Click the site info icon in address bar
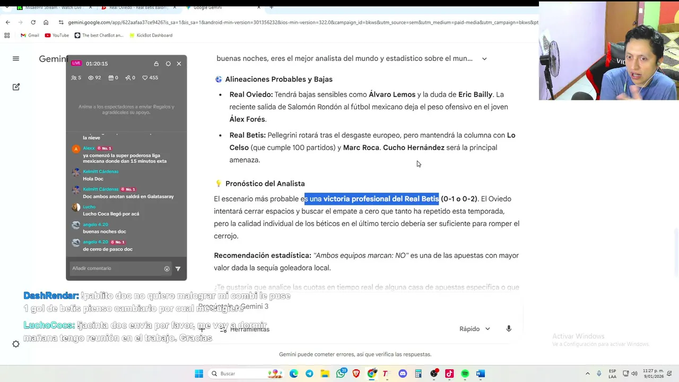Screen dimensions: 679x382 62,22
